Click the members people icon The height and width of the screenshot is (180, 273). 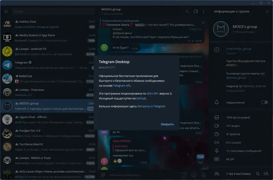[x=217, y=174]
